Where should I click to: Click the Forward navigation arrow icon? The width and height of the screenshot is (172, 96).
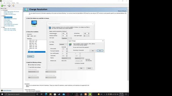coord(9,6)
